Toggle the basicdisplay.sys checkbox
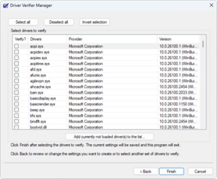Viewport: 217px width, 179px height. pos(16,98)
